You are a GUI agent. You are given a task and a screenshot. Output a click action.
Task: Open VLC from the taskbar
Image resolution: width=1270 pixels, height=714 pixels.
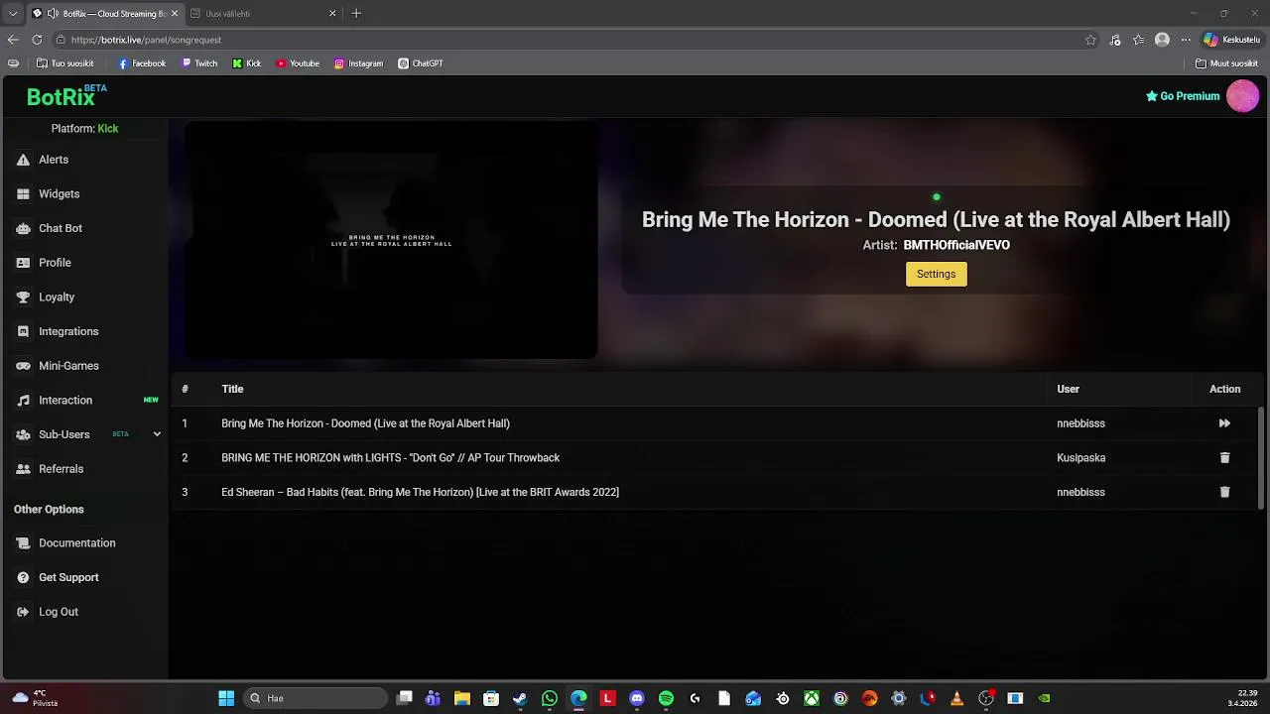pyautogui.click(x=956, y=698)
